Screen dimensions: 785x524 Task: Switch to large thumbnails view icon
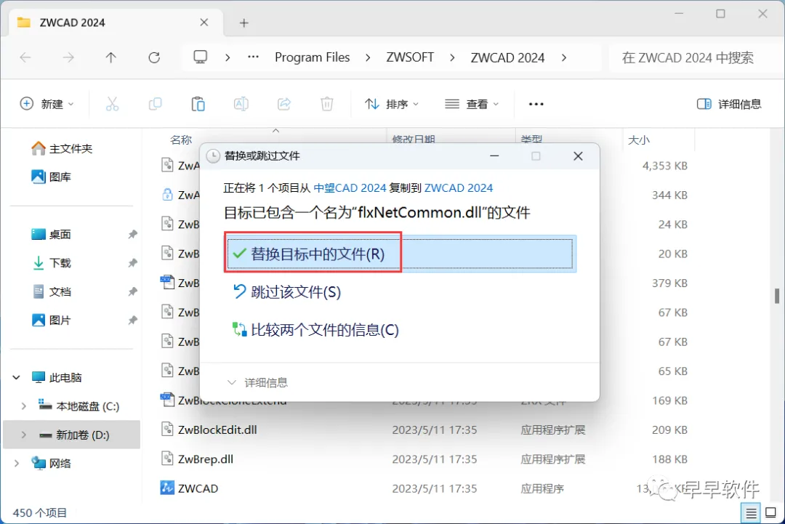tap(771, 513)
